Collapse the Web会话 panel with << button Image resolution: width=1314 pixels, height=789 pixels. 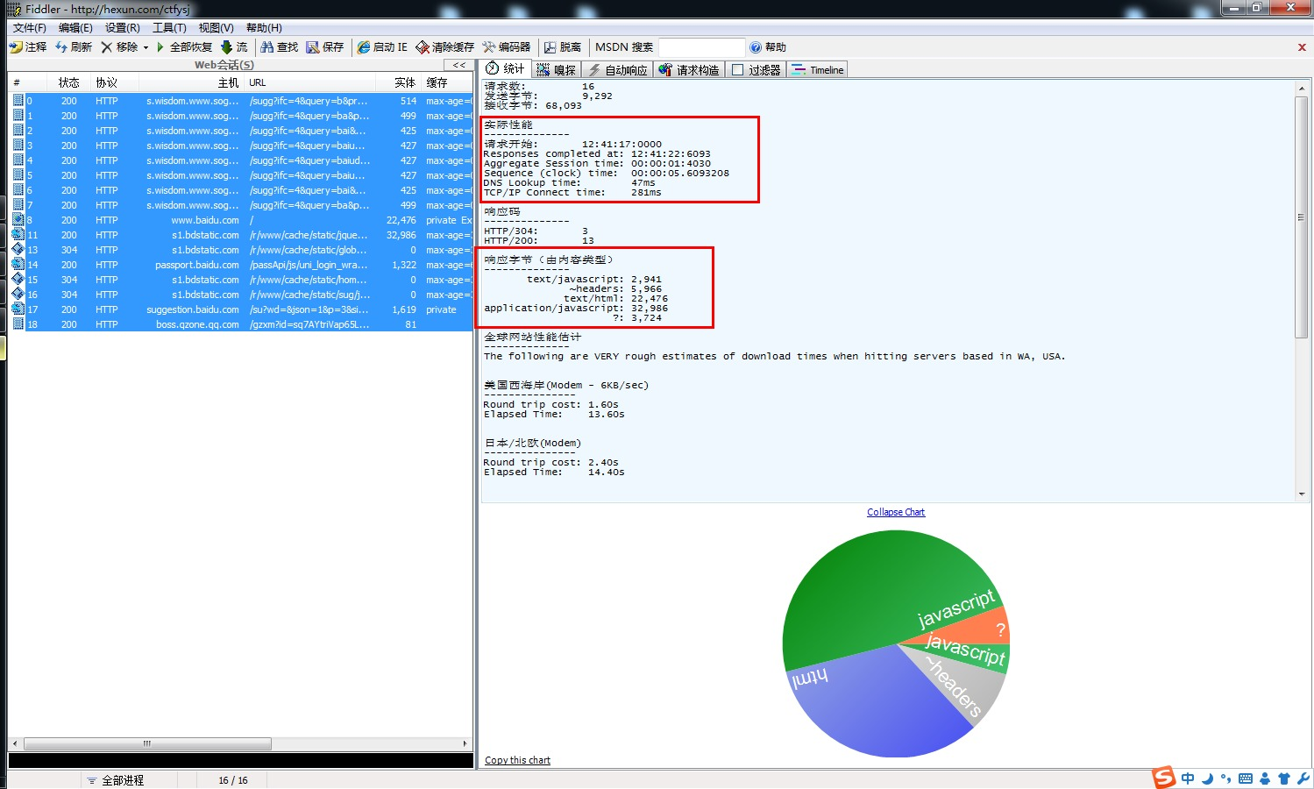click(459, 64)
